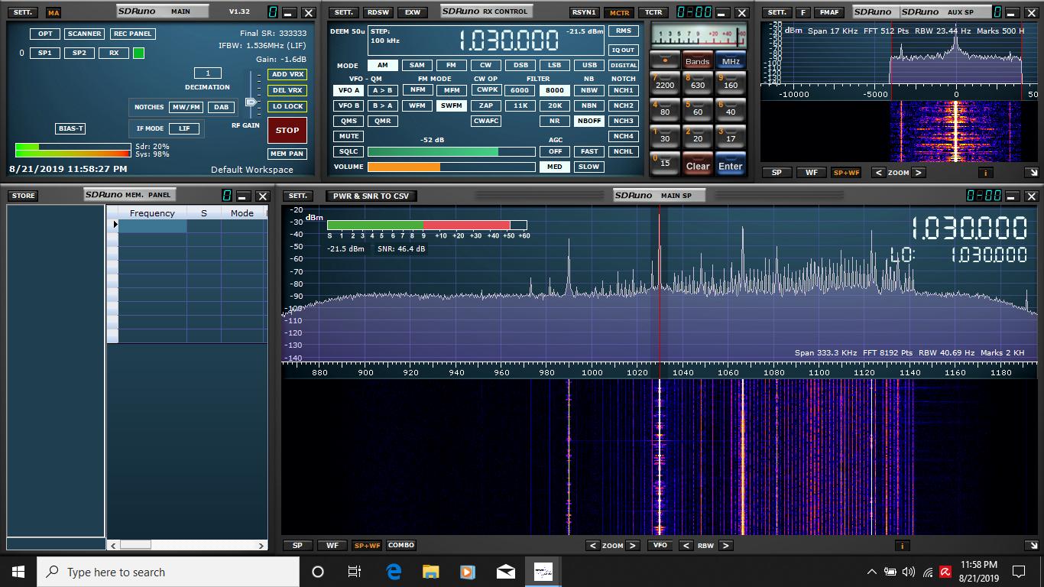
Task: Click the IF MODE LIF selector
Action: (184, 128)
